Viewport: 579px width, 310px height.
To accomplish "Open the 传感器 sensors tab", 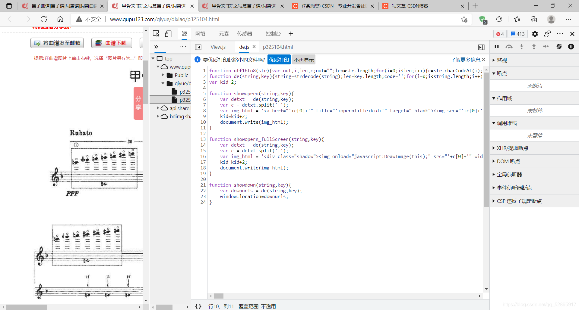I will 245,34.
